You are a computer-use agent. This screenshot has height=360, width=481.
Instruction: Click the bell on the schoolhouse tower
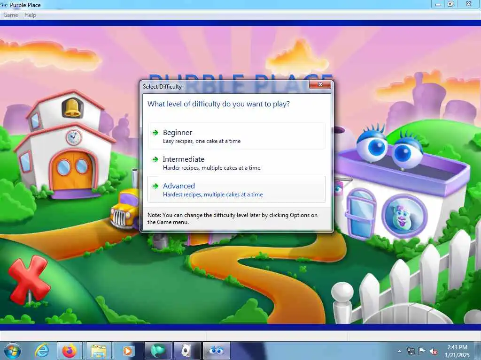(72, 108)
